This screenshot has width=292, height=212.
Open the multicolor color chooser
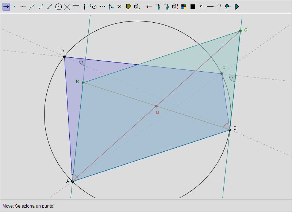184,7
